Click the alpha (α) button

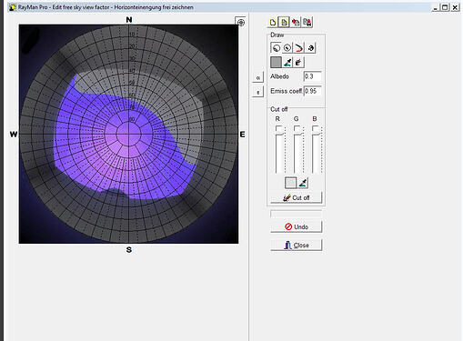coord(258,77)
